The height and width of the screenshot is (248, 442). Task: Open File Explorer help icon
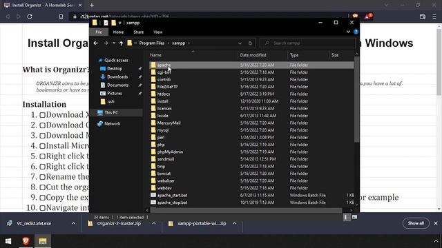tap(356, 32)
